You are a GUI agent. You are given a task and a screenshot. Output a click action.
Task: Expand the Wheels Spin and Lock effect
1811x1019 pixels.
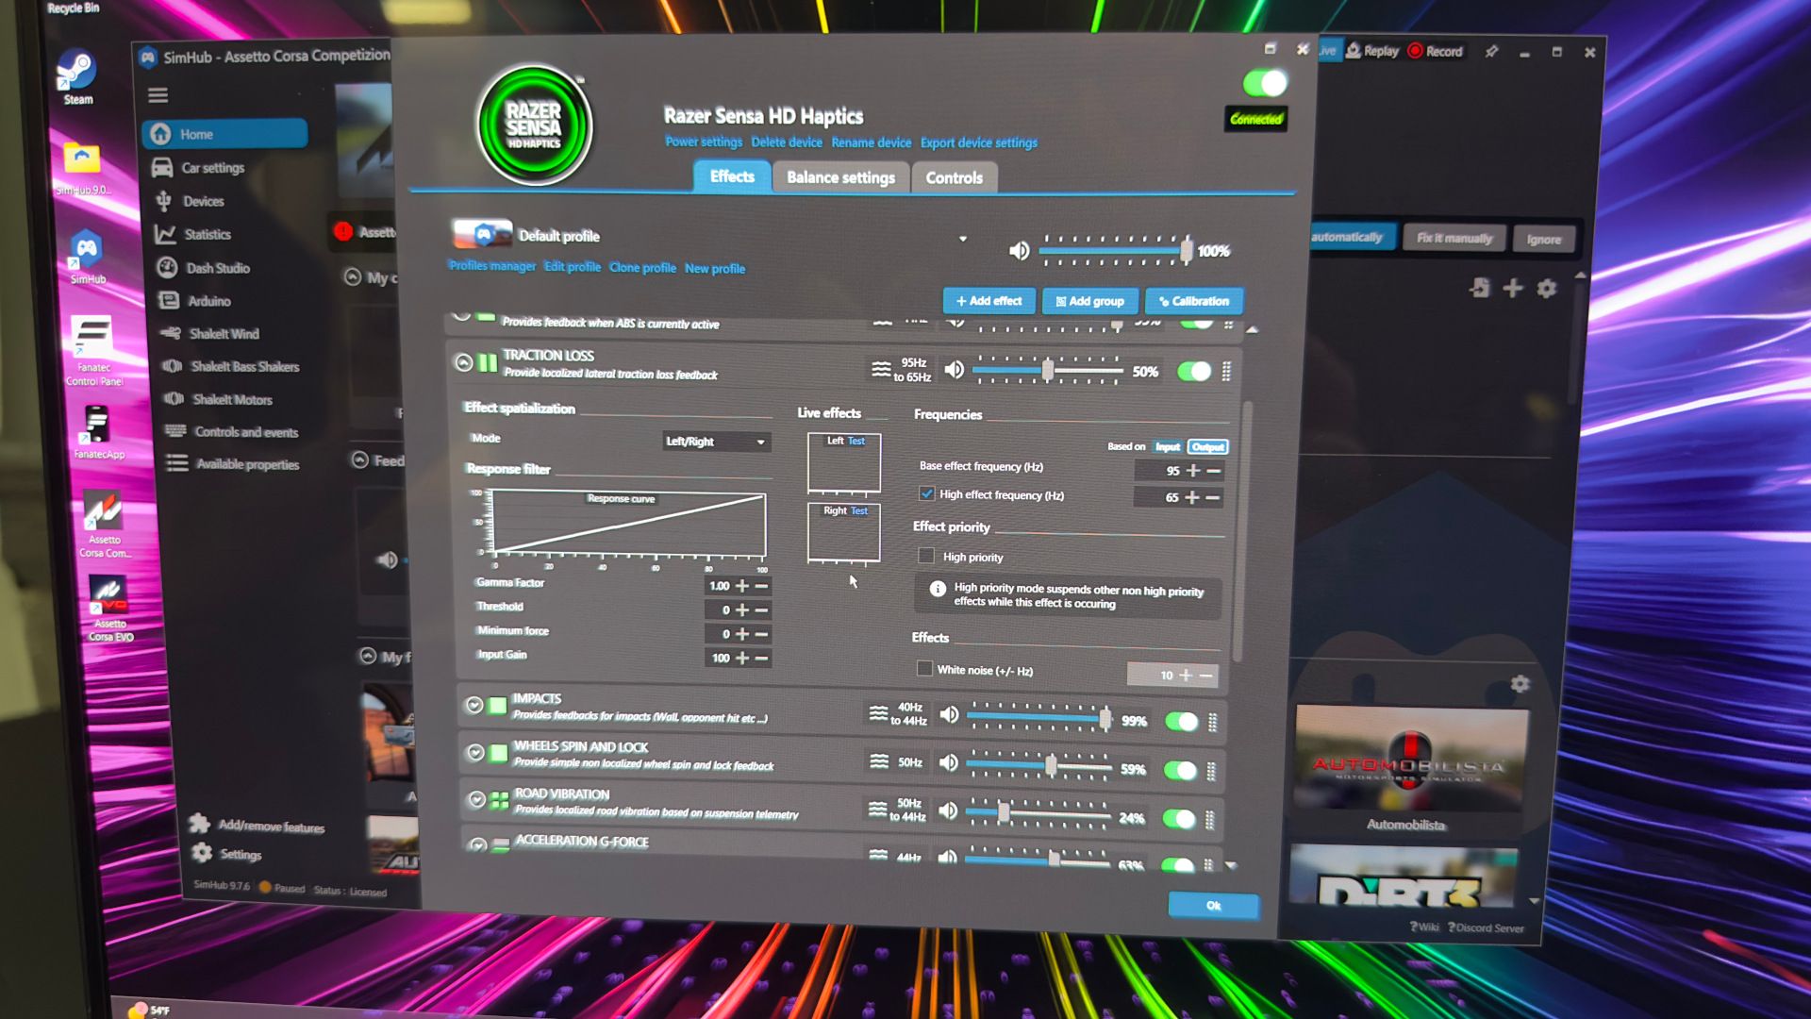(474, 752)
